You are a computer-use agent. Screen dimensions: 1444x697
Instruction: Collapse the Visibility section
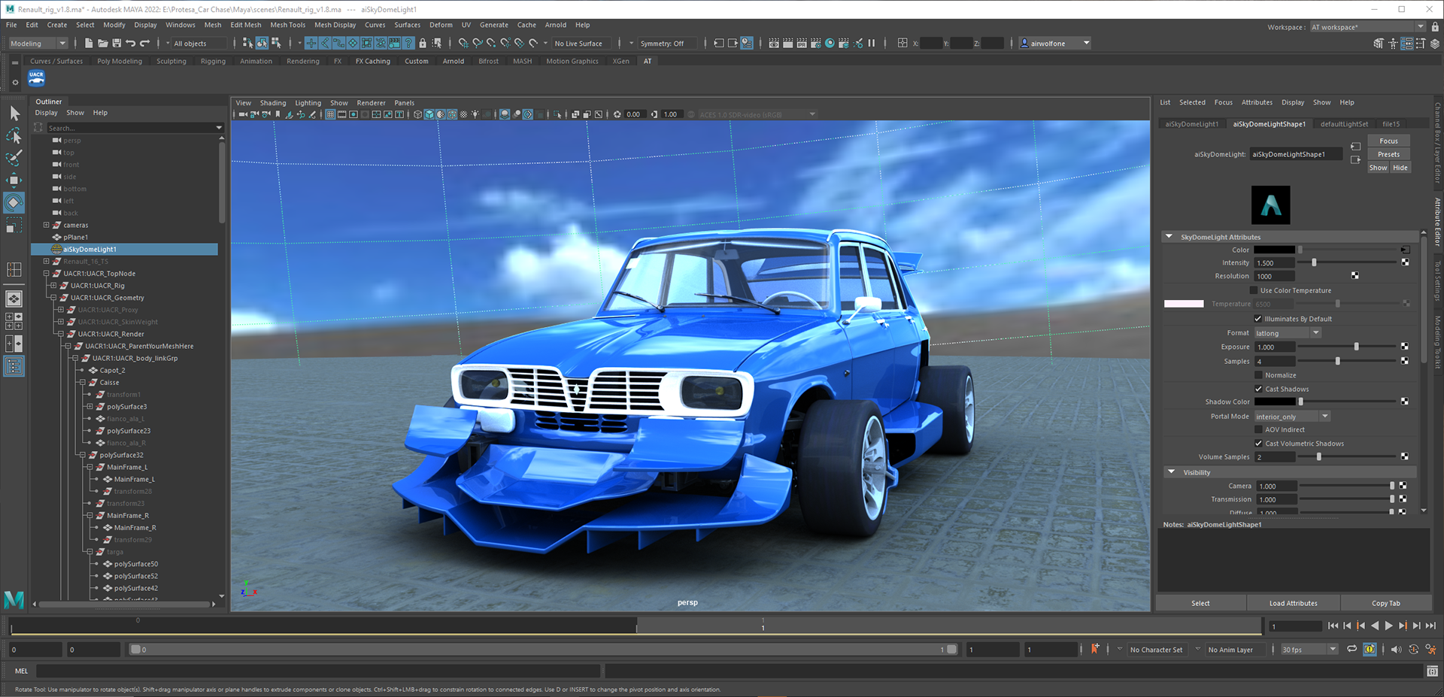tap(1171, 472)
